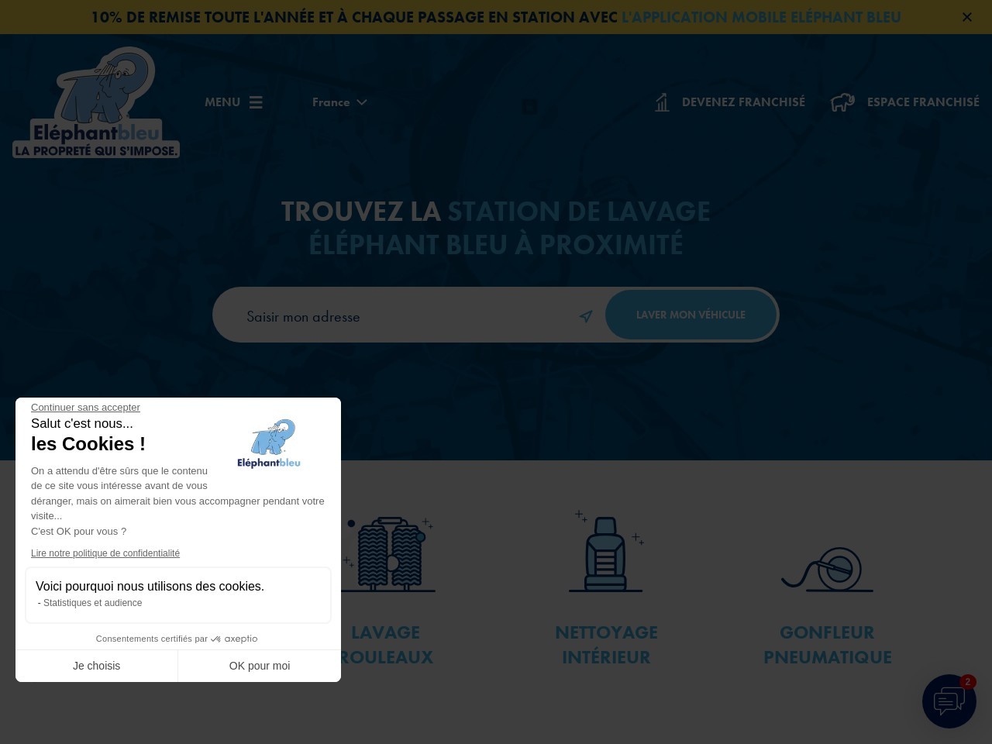Image resolution: width=992 pixels, height=744 pixels.
Task: Open the Espace Franchisé link
Action: [923, 102]
